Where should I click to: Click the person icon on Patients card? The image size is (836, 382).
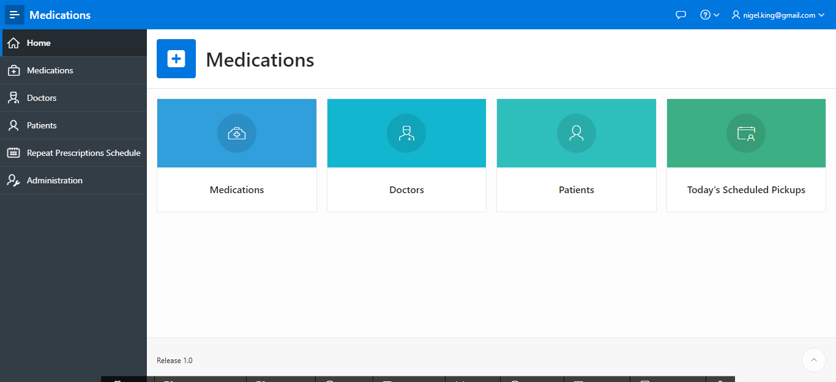[576, 133]
